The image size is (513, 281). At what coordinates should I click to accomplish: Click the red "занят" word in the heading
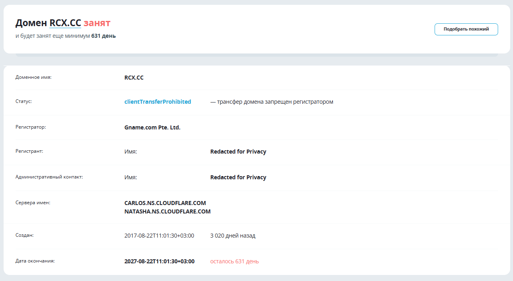pyautogui.click(x=97, y=23)
